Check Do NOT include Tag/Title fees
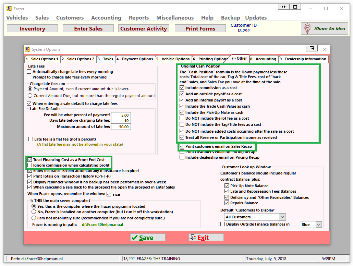The width and height of the screenshot is (353, 266). [x=182, y=124]
